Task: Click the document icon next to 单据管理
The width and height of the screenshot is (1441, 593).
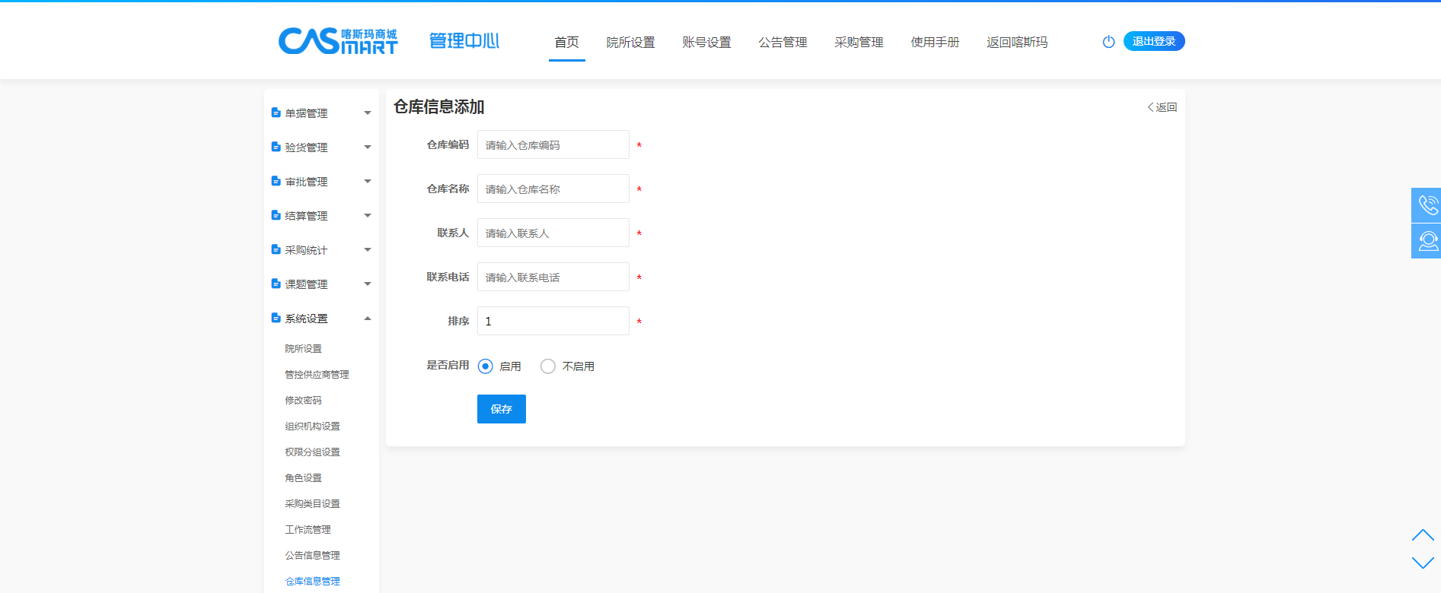Action: coord(276,113)
